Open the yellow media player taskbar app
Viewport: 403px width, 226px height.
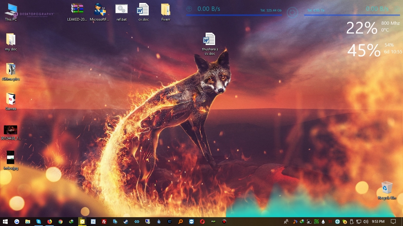[82, 222]
